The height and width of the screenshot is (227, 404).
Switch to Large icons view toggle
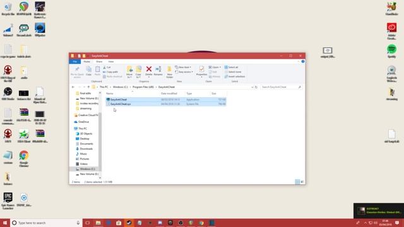302,182
